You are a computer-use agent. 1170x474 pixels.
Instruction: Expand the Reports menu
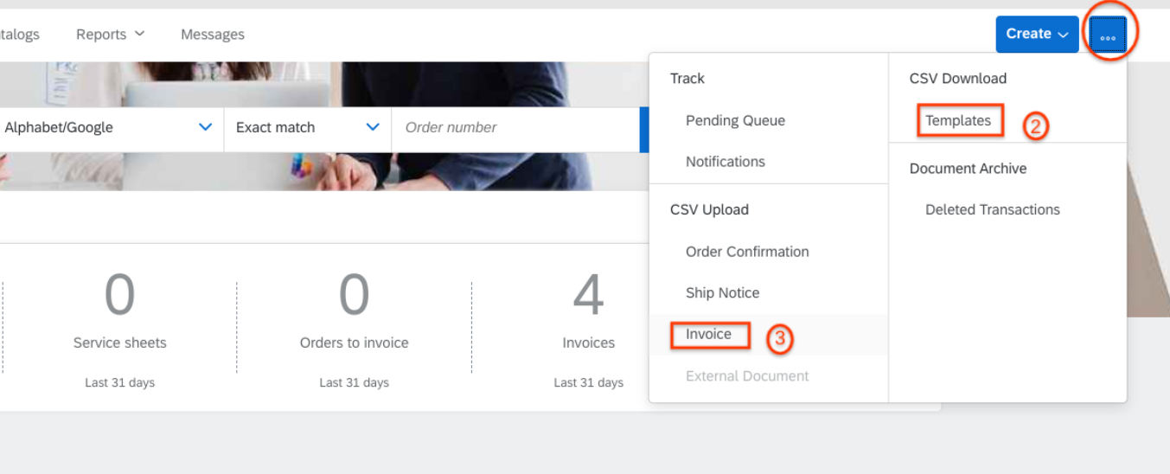[110, 35]
